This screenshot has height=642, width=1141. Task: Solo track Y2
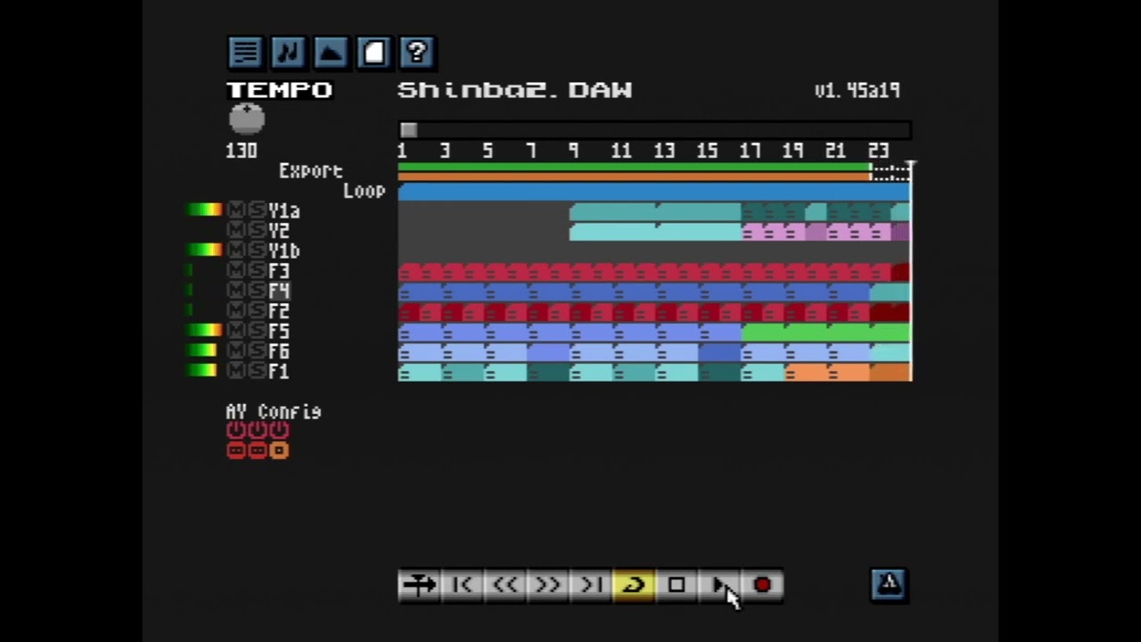[257, 231]
